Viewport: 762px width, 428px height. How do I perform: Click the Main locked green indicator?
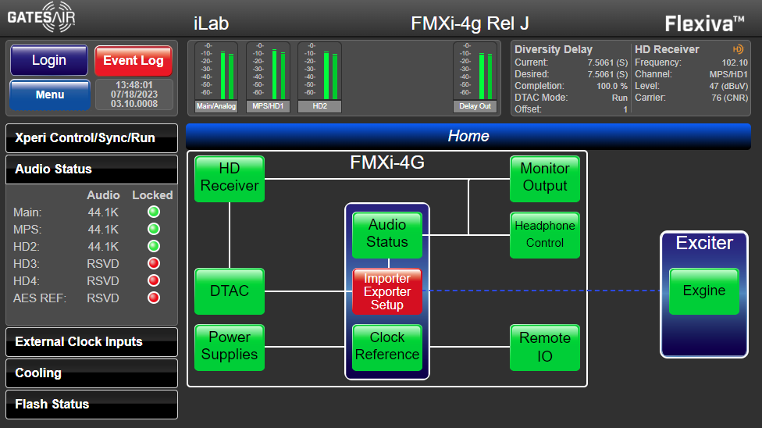[x=154, y=212]
